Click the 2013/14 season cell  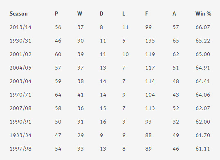point(20,27)
